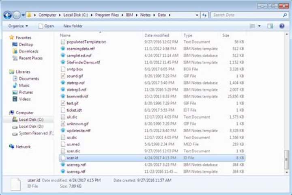Viewport: 292px width, 195px height.
Task: Toggle the preview pane icon
Action: [270, 26]
